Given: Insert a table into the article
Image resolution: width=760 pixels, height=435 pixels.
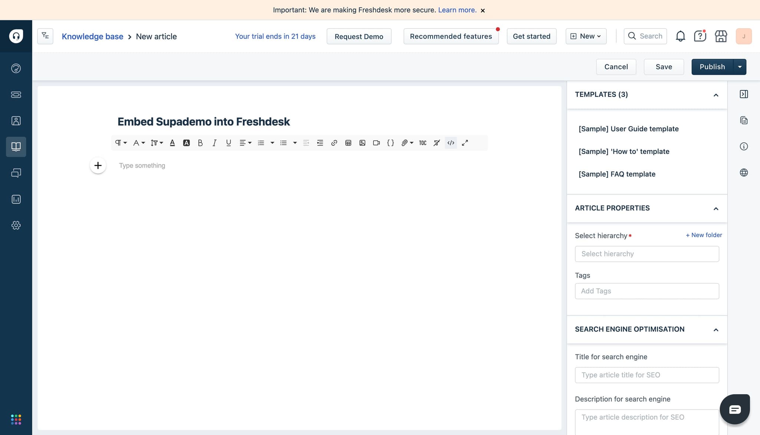Looking at the screenshot, I should click(x=348, y=143).
